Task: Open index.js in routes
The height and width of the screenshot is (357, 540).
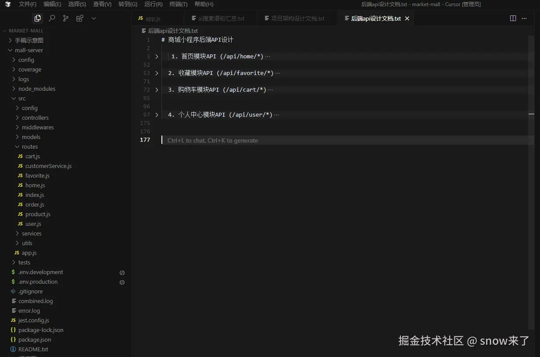Action: pyautogui.click(x=35, y=195)
